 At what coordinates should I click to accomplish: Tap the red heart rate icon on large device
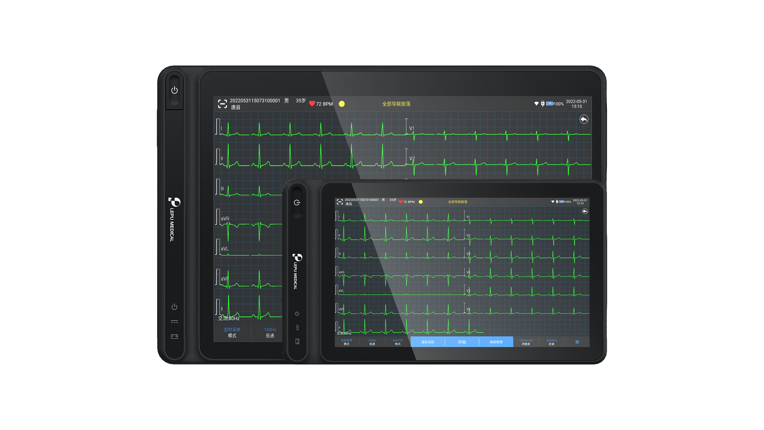click(312, 104)
